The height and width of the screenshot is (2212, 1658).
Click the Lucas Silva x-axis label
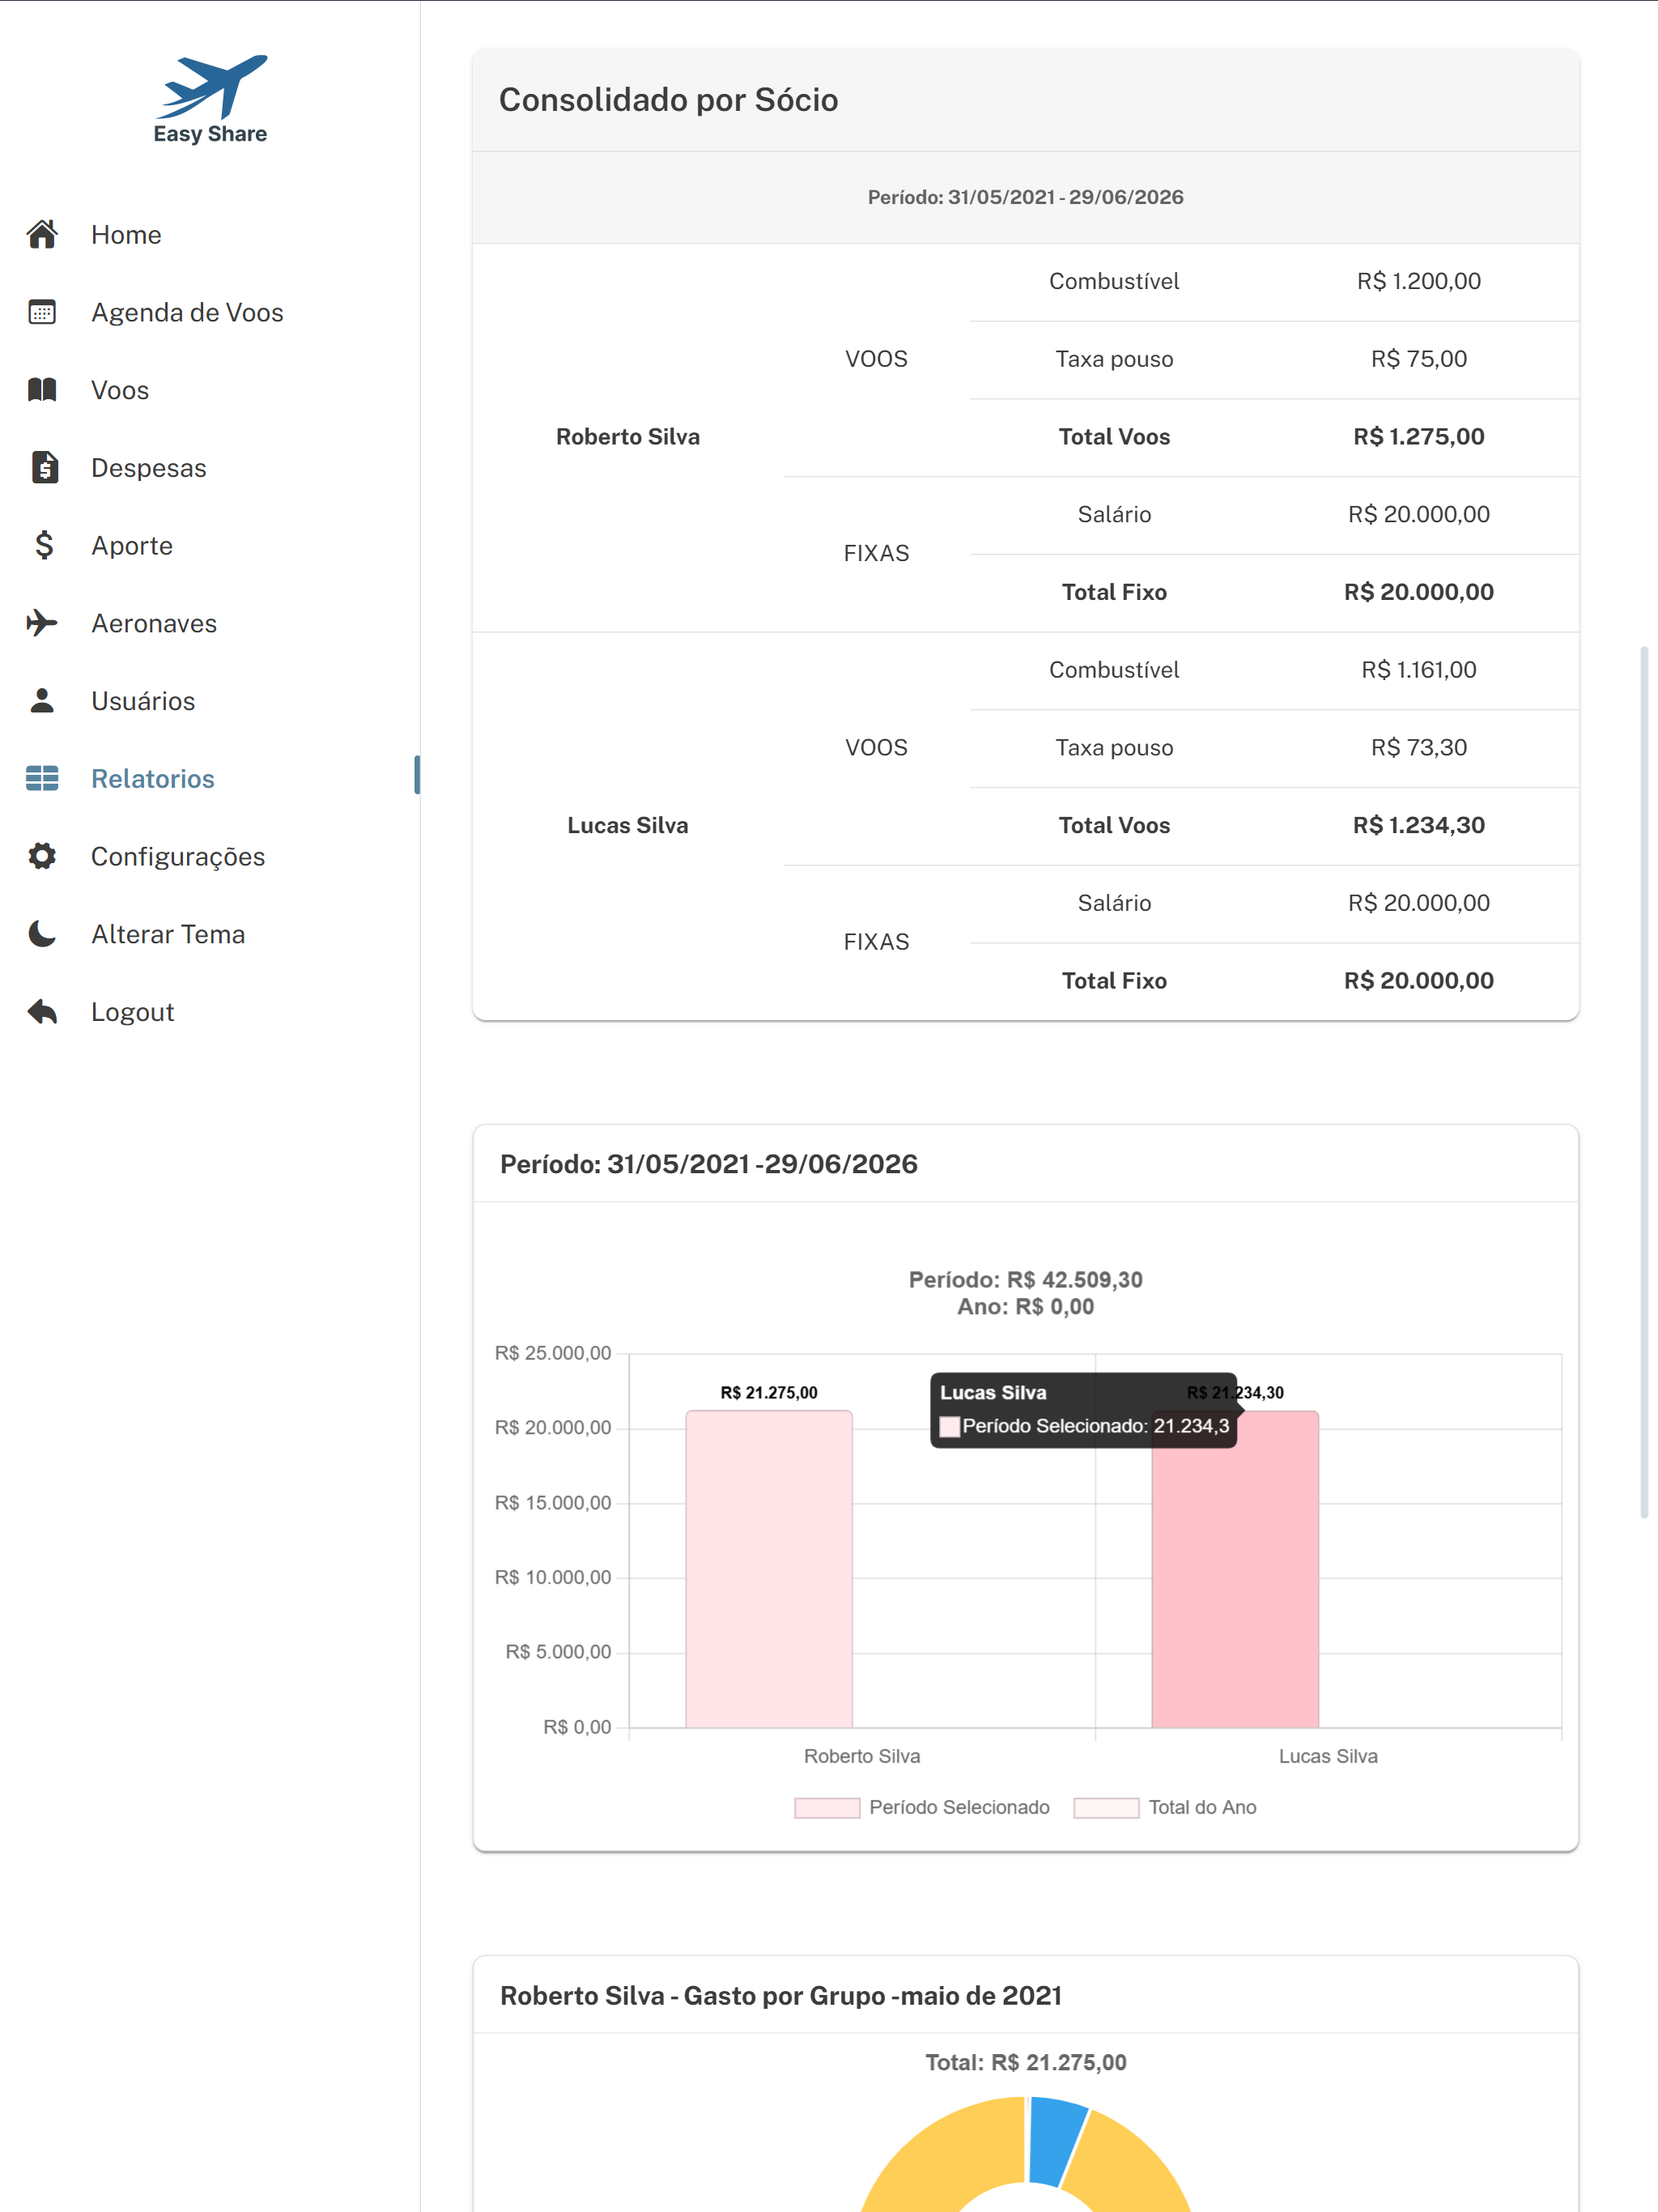(1328, 1756)
